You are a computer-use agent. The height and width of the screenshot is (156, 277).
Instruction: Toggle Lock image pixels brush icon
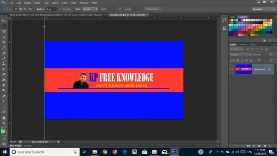click(x=242, y=61)
